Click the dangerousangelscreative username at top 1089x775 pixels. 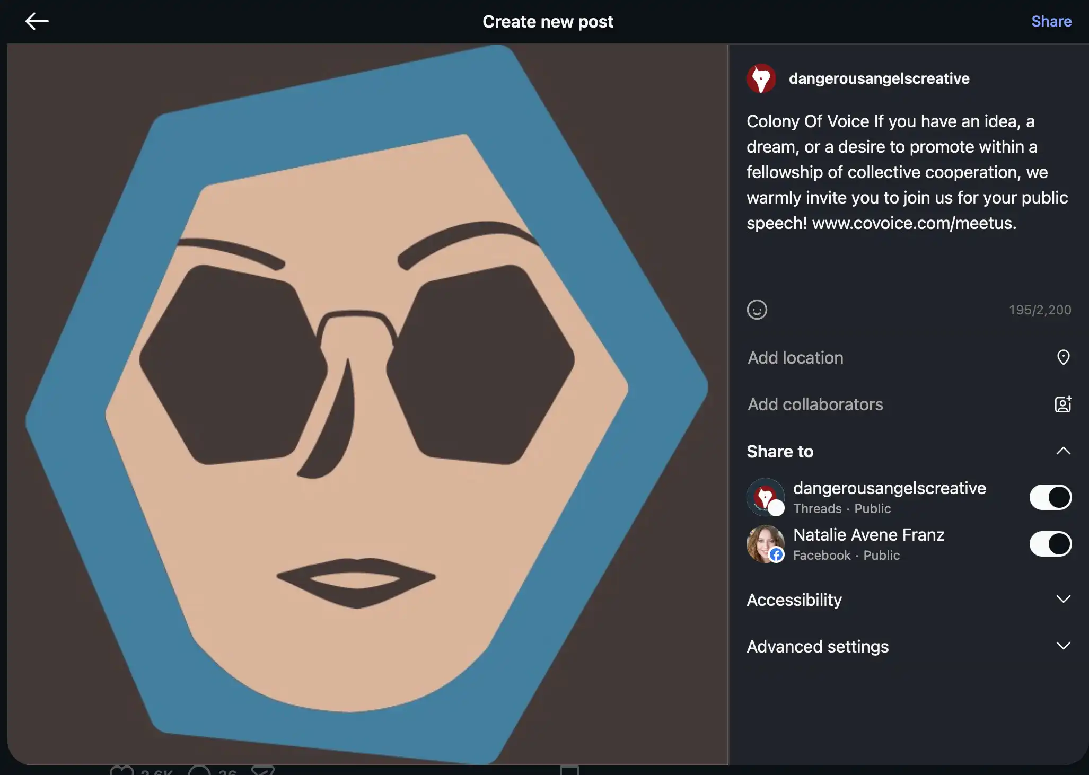879,78
